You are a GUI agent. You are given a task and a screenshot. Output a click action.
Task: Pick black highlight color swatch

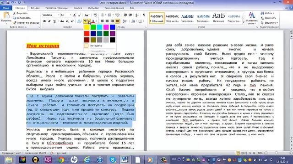point(113,40)
